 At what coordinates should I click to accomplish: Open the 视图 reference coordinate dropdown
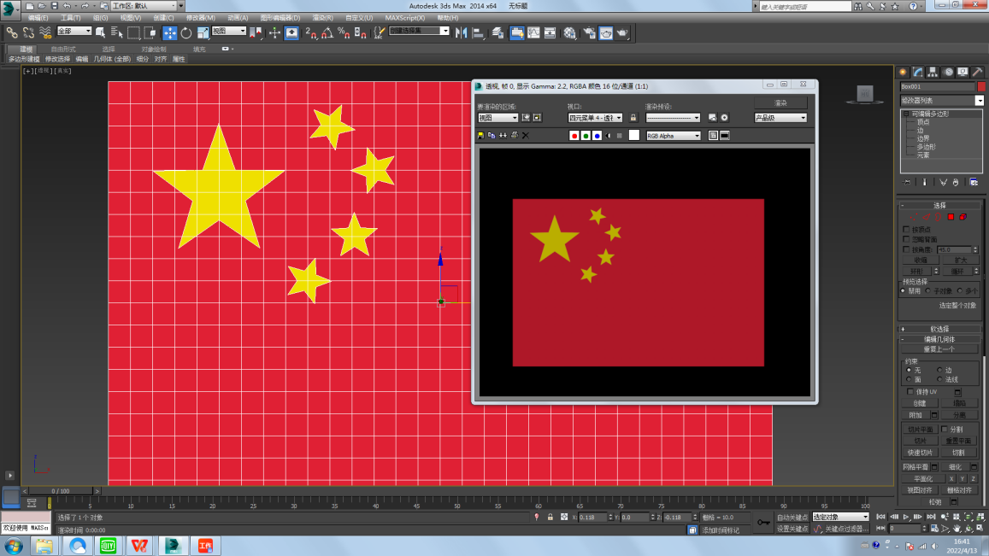coord(229,31)
